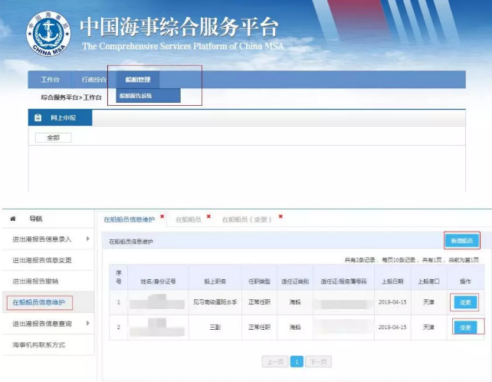The width and height of the screenshot is (492, 382).
Task: Close the 在船船员信息维护 tab
Action: pyautogui.click(x=162, y=216)
